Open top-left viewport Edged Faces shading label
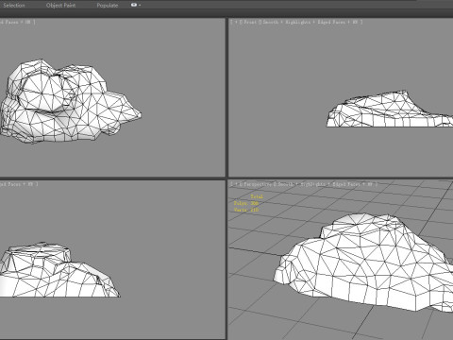 [x=17, y=22]
